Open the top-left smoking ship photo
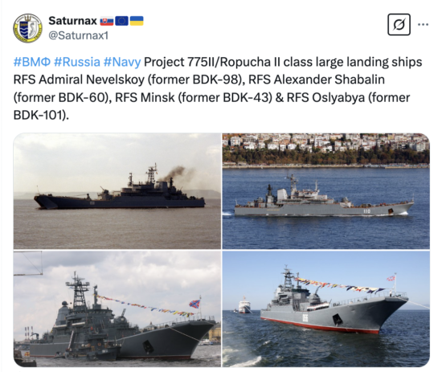This screenshot has width=442, height=372. [117, 191]
